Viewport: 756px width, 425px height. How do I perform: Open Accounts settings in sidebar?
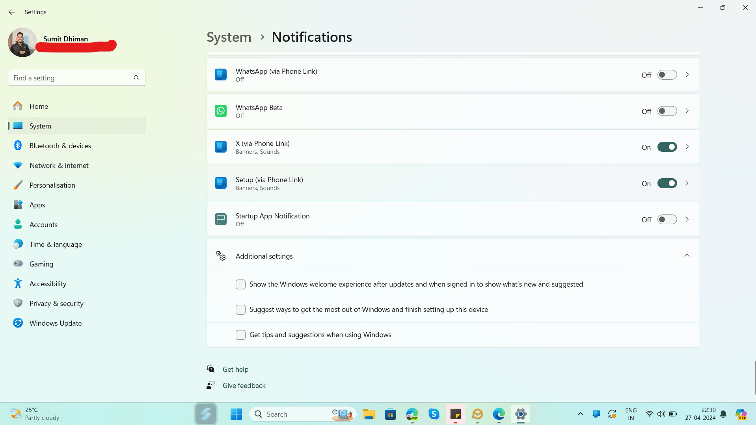77,224
